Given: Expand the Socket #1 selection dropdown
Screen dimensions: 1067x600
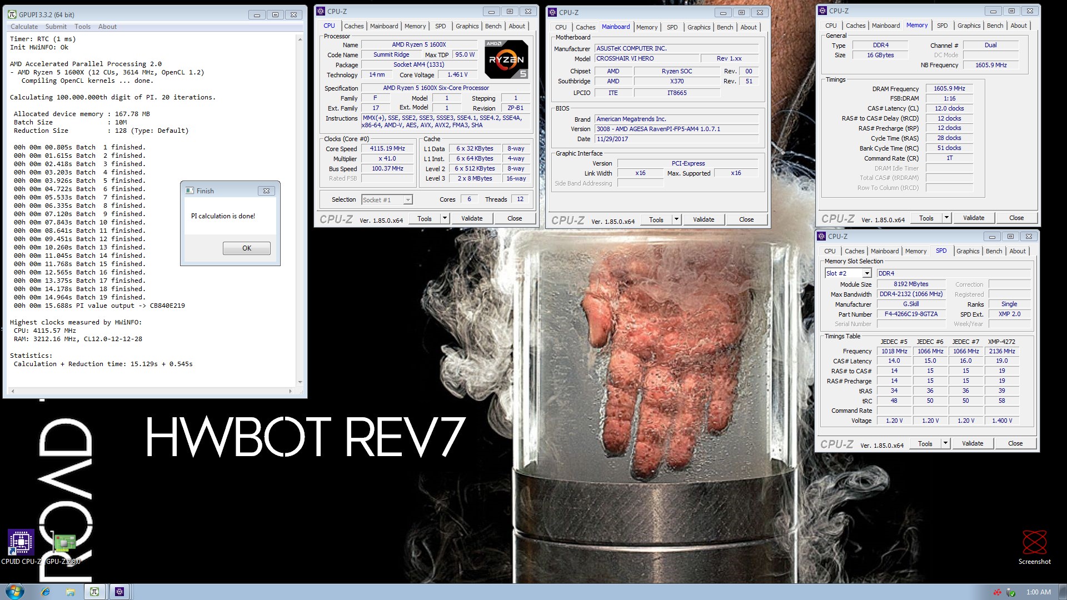Looking at the screenshot, I should tap(408, 200).
